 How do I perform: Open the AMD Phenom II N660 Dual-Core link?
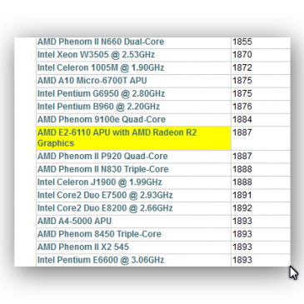(x=101, y=42)
